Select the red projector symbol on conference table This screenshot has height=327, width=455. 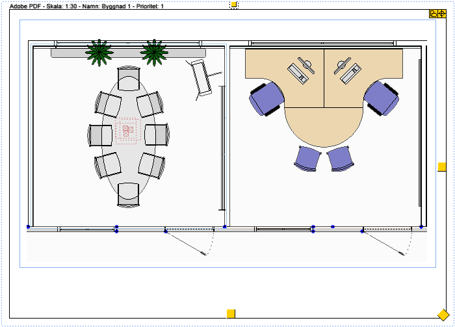pyautogui.click(x=128, y=131)
